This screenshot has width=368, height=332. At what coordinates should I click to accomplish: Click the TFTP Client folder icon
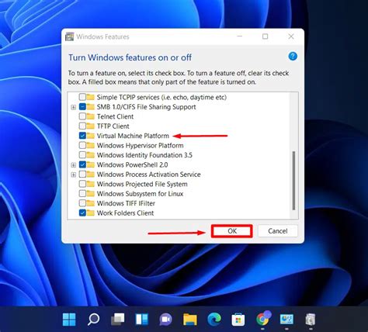[90, 126]
